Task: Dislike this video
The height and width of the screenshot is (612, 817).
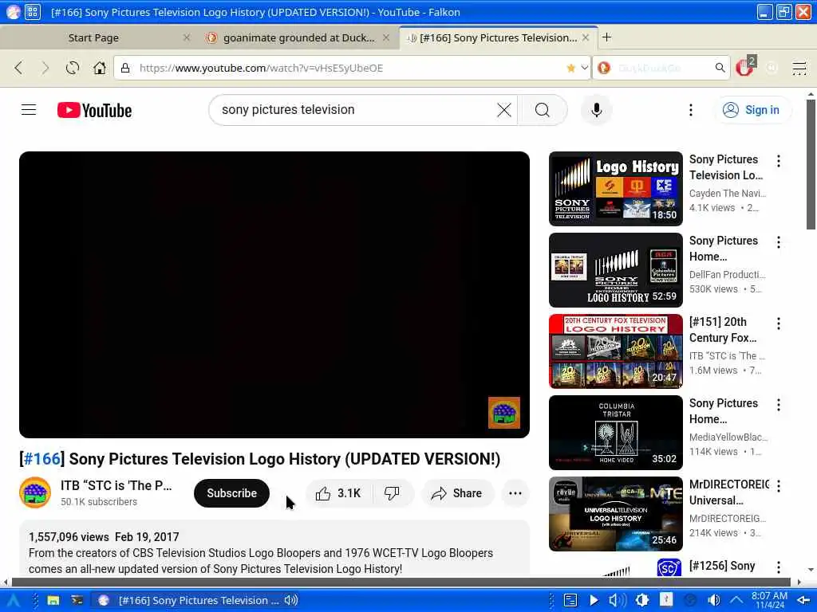Action: [392, 492]
